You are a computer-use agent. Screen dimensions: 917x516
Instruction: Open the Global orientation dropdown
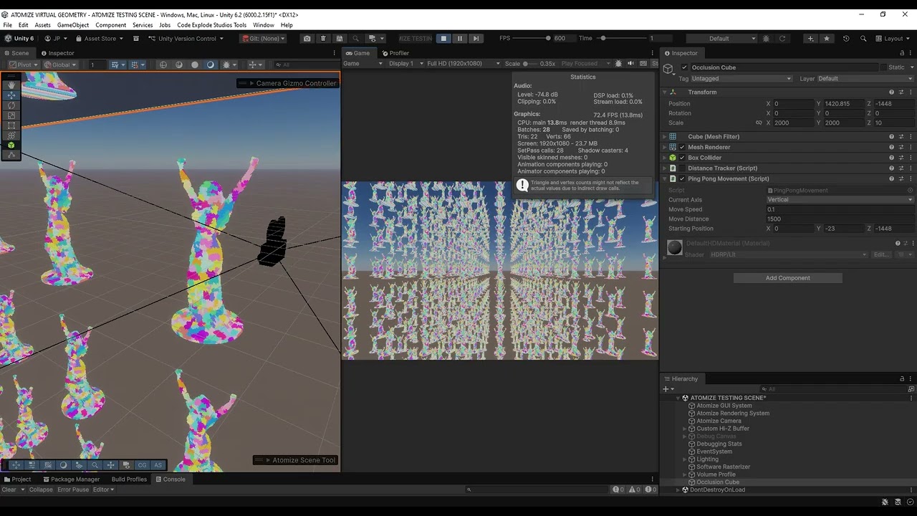click(x=59, y=64)
